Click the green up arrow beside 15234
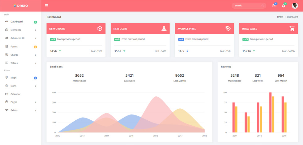The height and width of the screenshot is (145, 303). [x=254, y=51]
